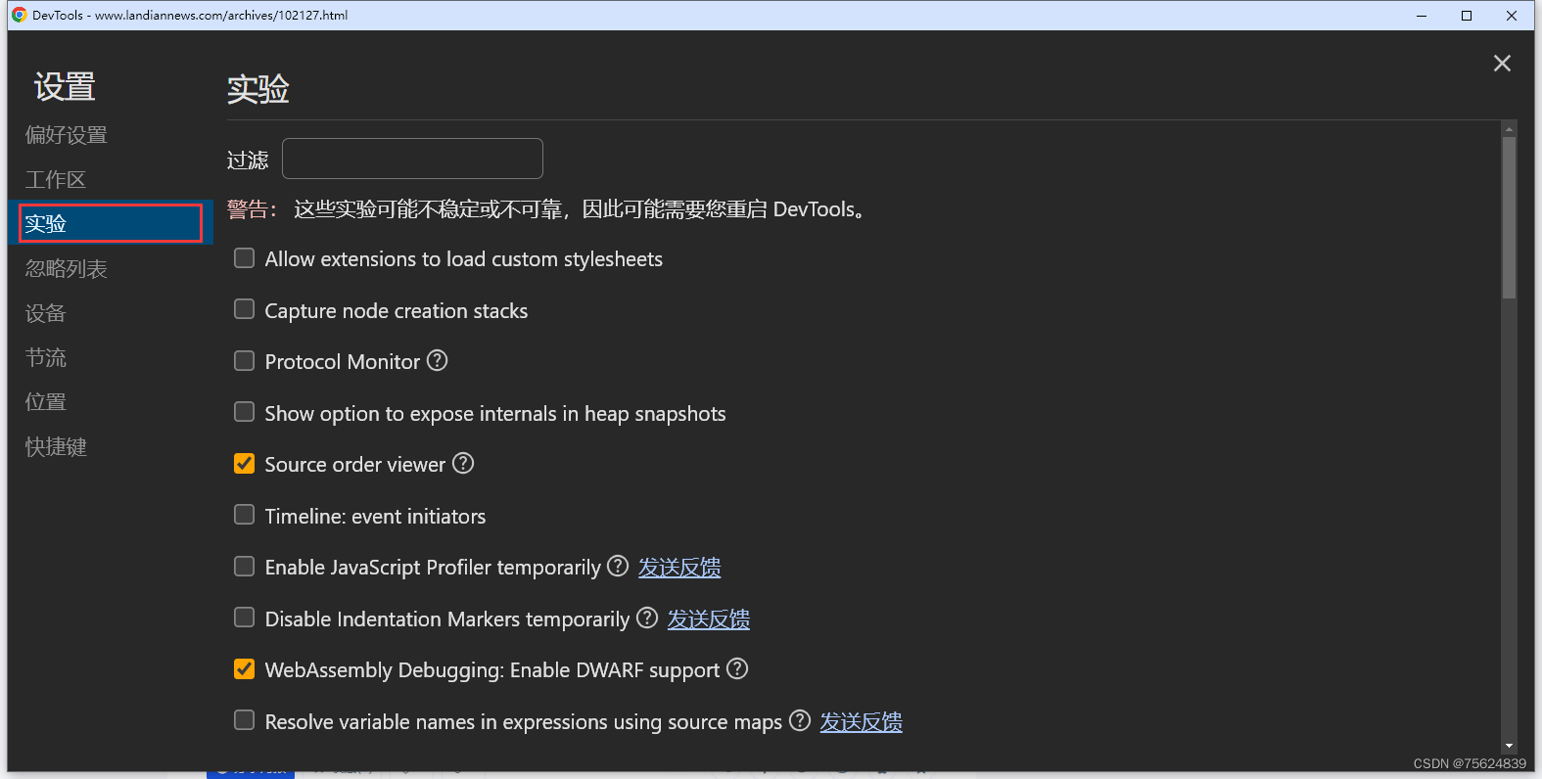This screenshot has width=1542, height=779.
Task: Click the scrollbar down arrow
Action: [1509, 746]
